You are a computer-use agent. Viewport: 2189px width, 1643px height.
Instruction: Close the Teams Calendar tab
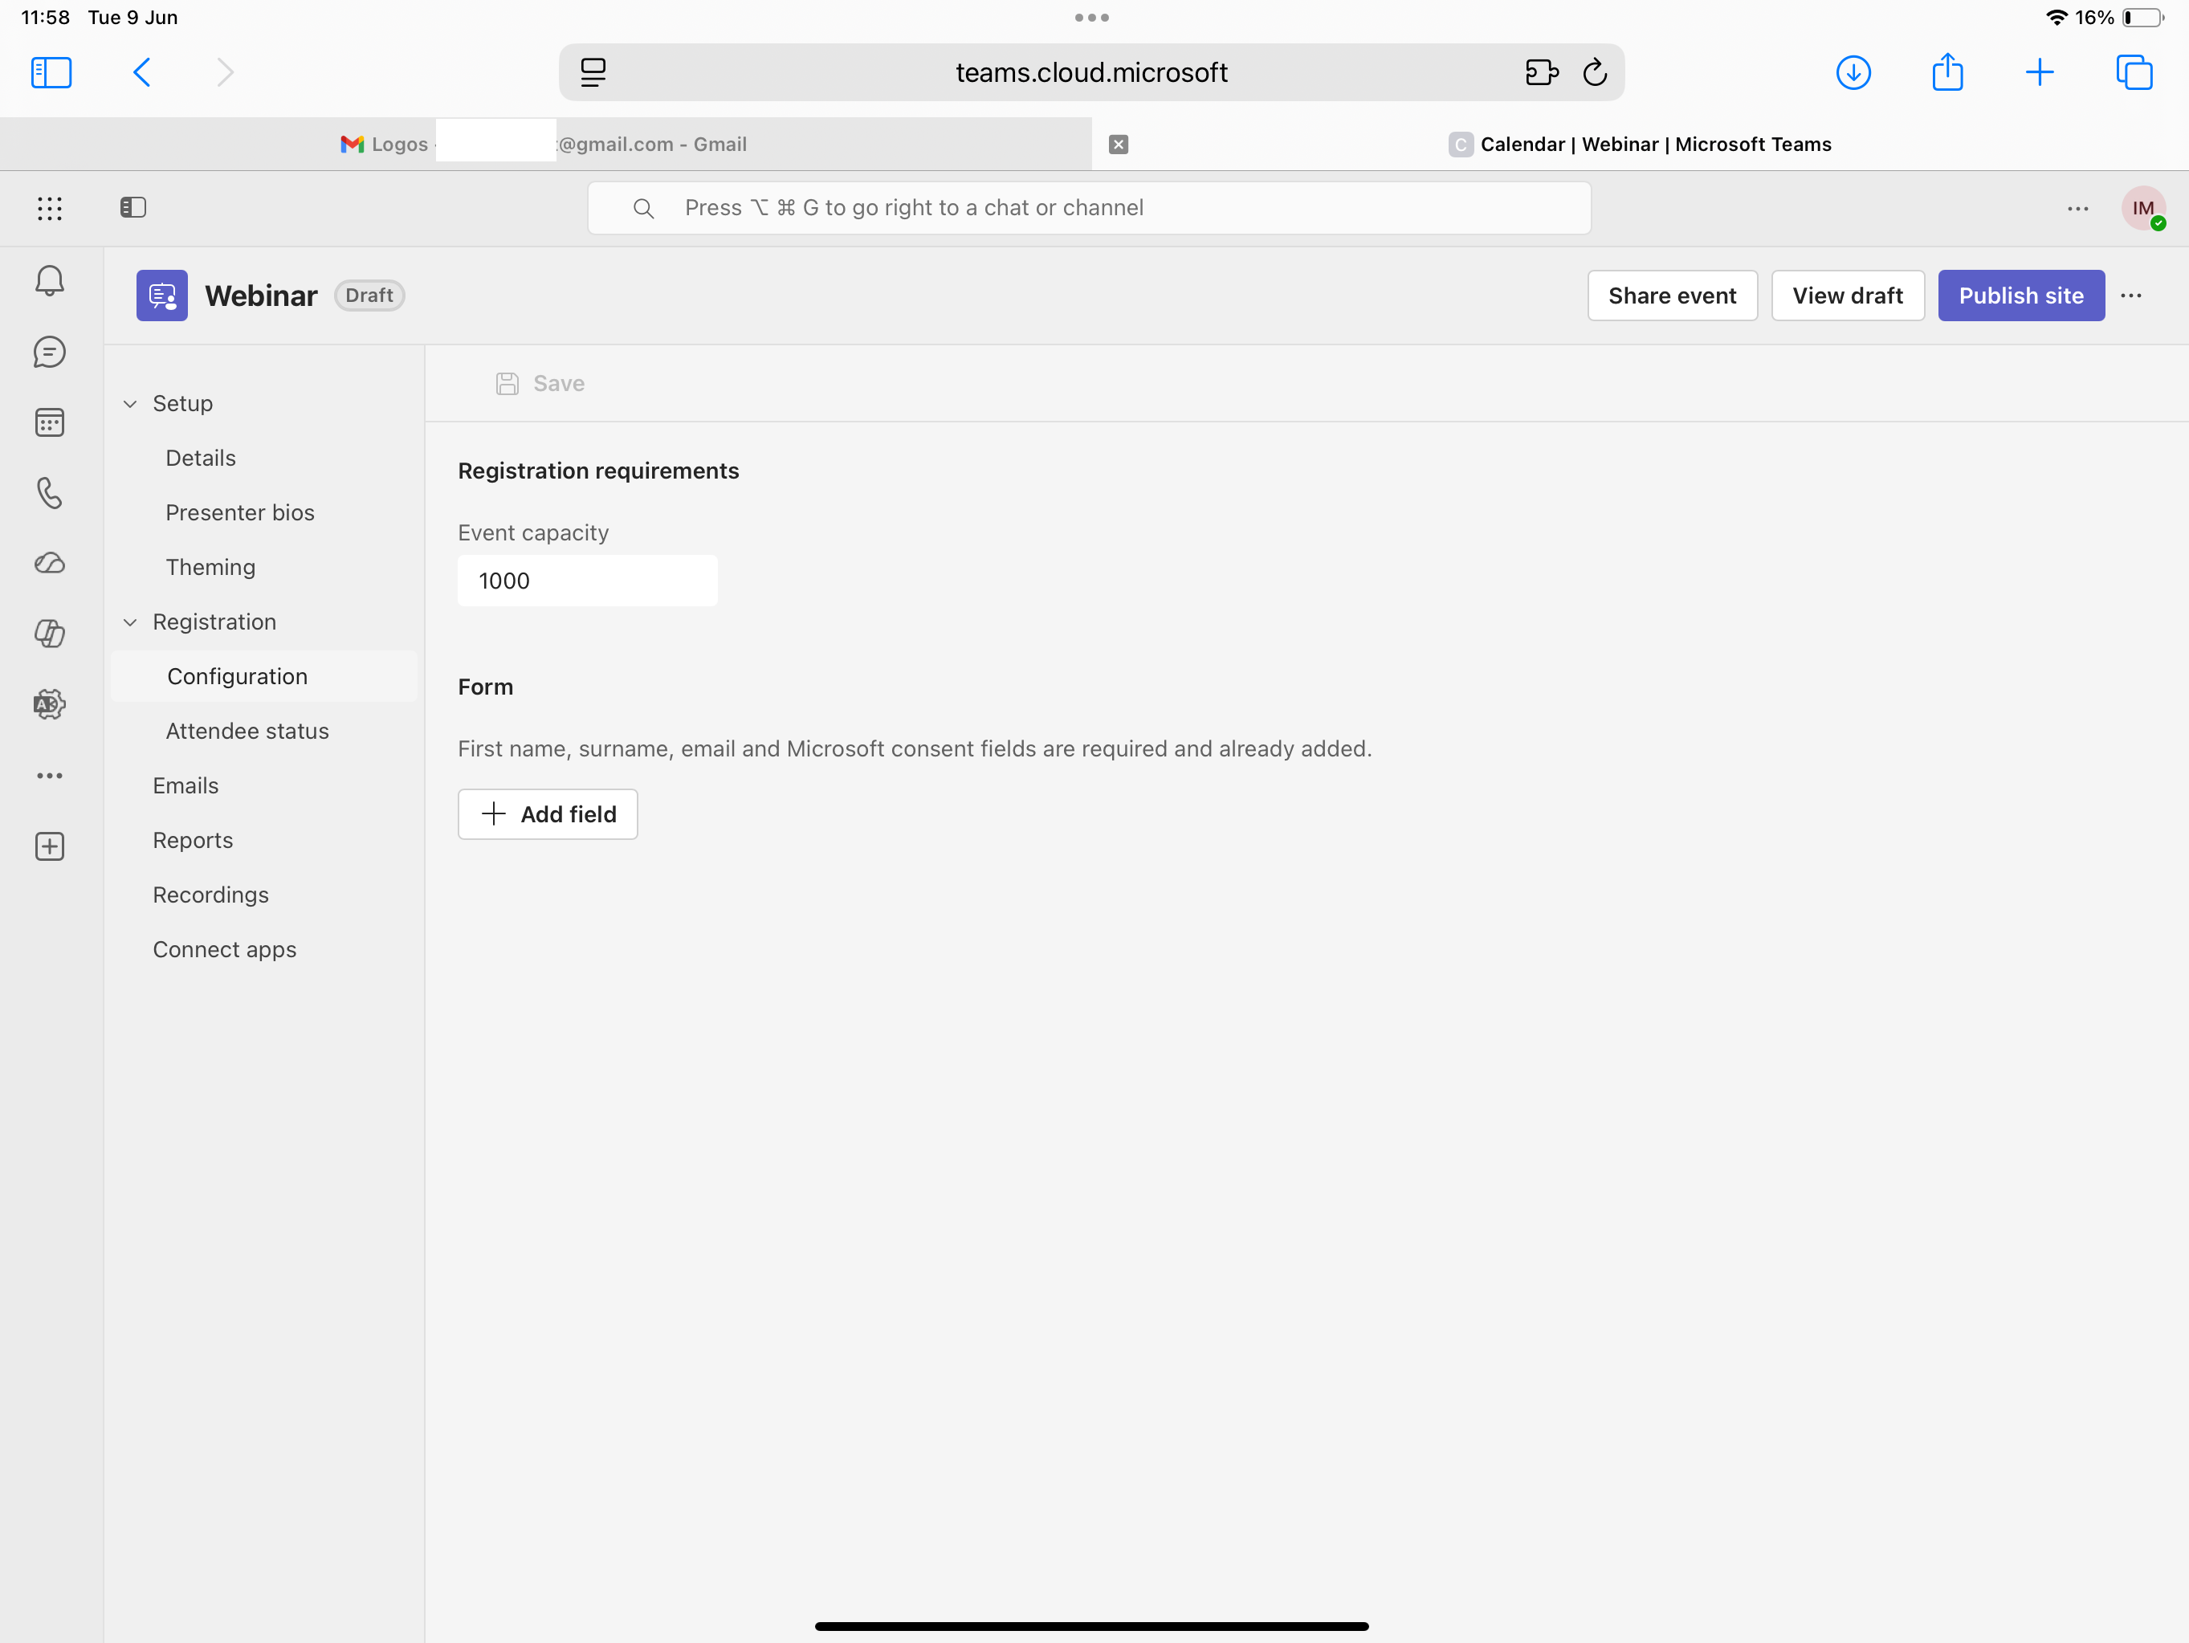click(x=1119, y=145)
